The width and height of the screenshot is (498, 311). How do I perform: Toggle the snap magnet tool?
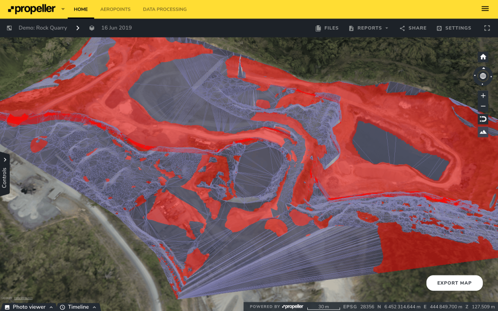pos(483,119)
